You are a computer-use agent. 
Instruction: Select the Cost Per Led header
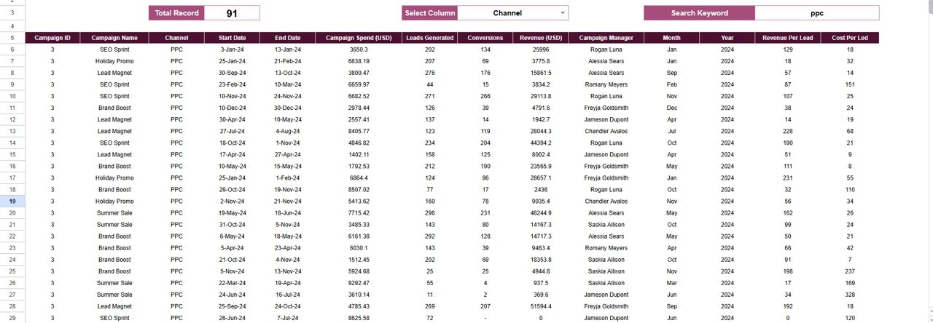click(x=850, y=38)
